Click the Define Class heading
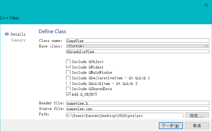The width and height of the screenshot is (212, 132). (52, 32)
